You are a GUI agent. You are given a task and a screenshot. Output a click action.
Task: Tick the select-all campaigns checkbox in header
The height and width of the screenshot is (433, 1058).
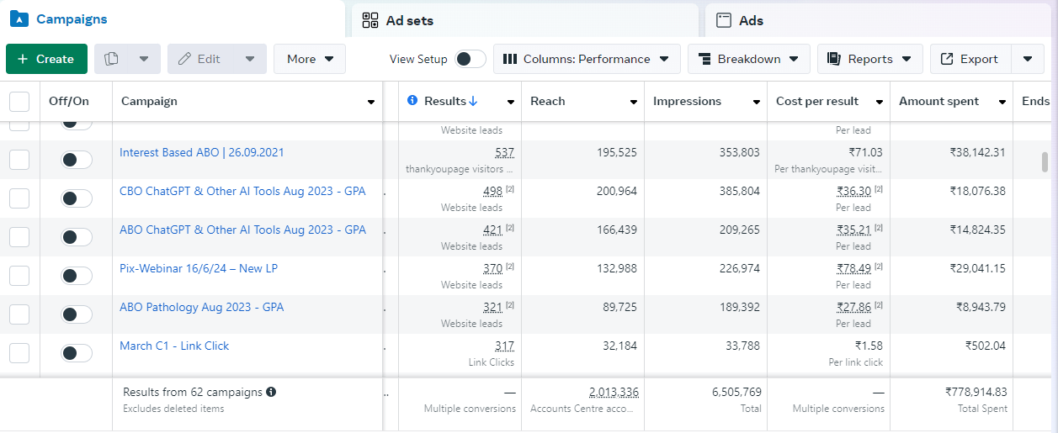click(x=19, y=102)
